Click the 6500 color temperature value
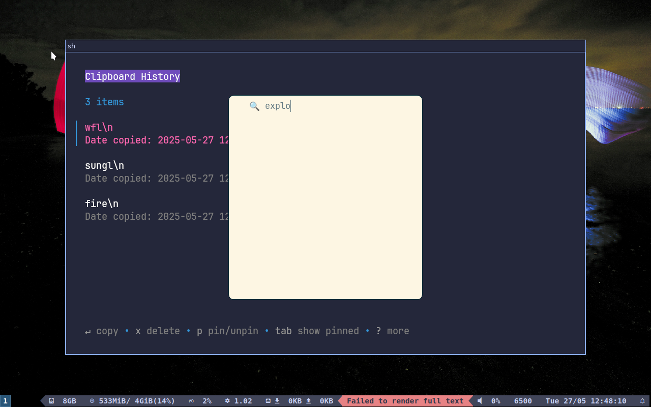 (x=523, y=401)
